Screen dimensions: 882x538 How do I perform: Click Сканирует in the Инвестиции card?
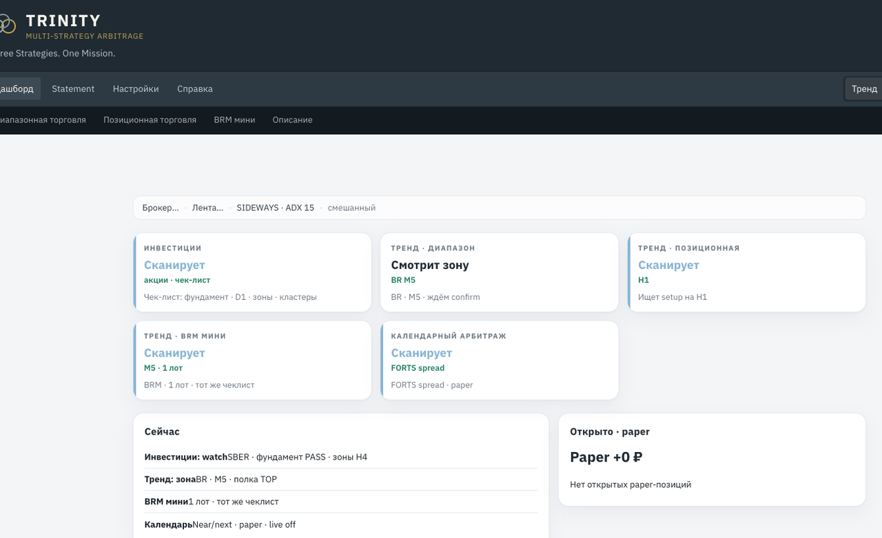click(x=174, y=265)
